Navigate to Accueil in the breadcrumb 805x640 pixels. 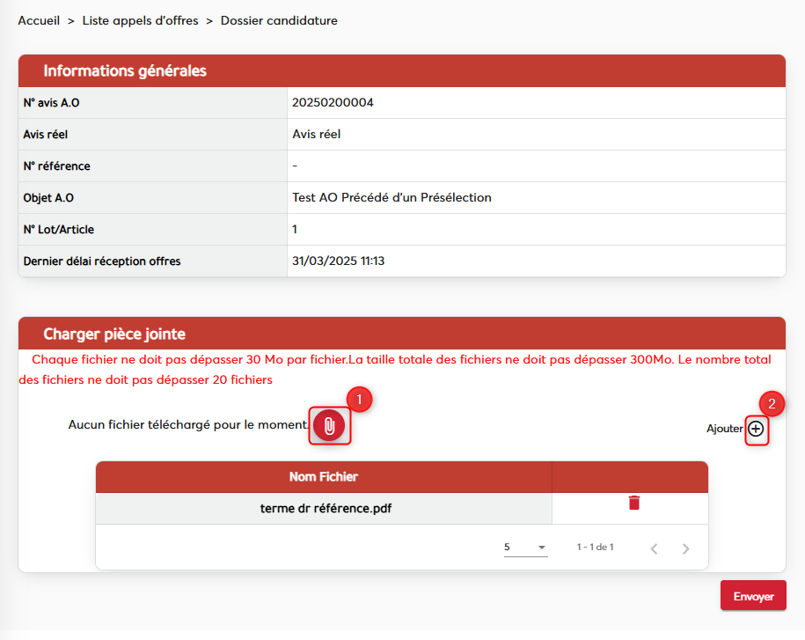tap(39, 20)
